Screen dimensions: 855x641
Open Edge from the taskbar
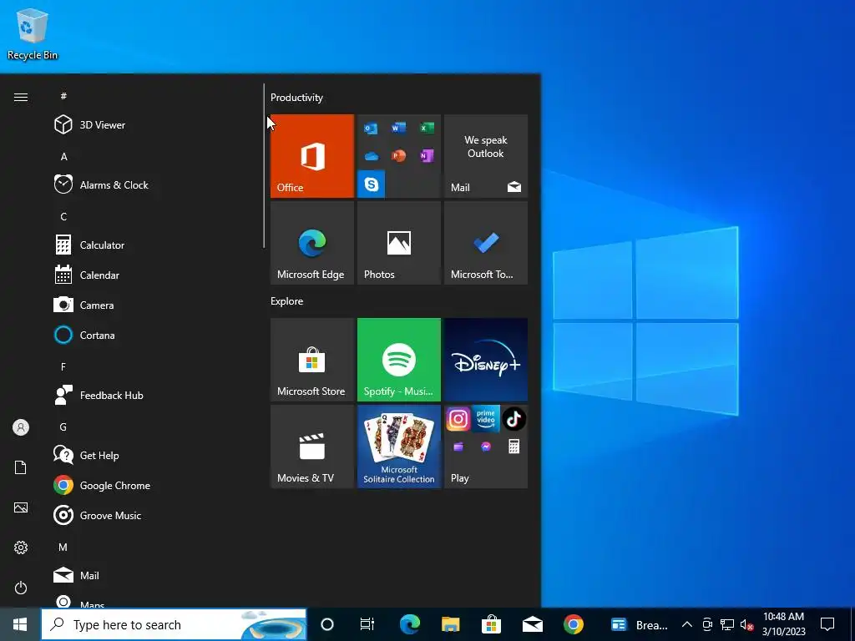(x=409, y=624)
